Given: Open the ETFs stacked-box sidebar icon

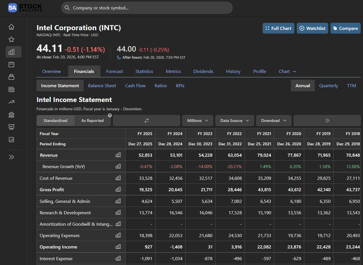Looking at the screenshot, I should (x=11, y=77).
